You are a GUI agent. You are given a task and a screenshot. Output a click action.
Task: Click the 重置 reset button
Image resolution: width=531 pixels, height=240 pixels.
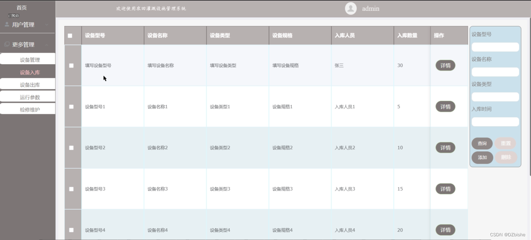505,144
